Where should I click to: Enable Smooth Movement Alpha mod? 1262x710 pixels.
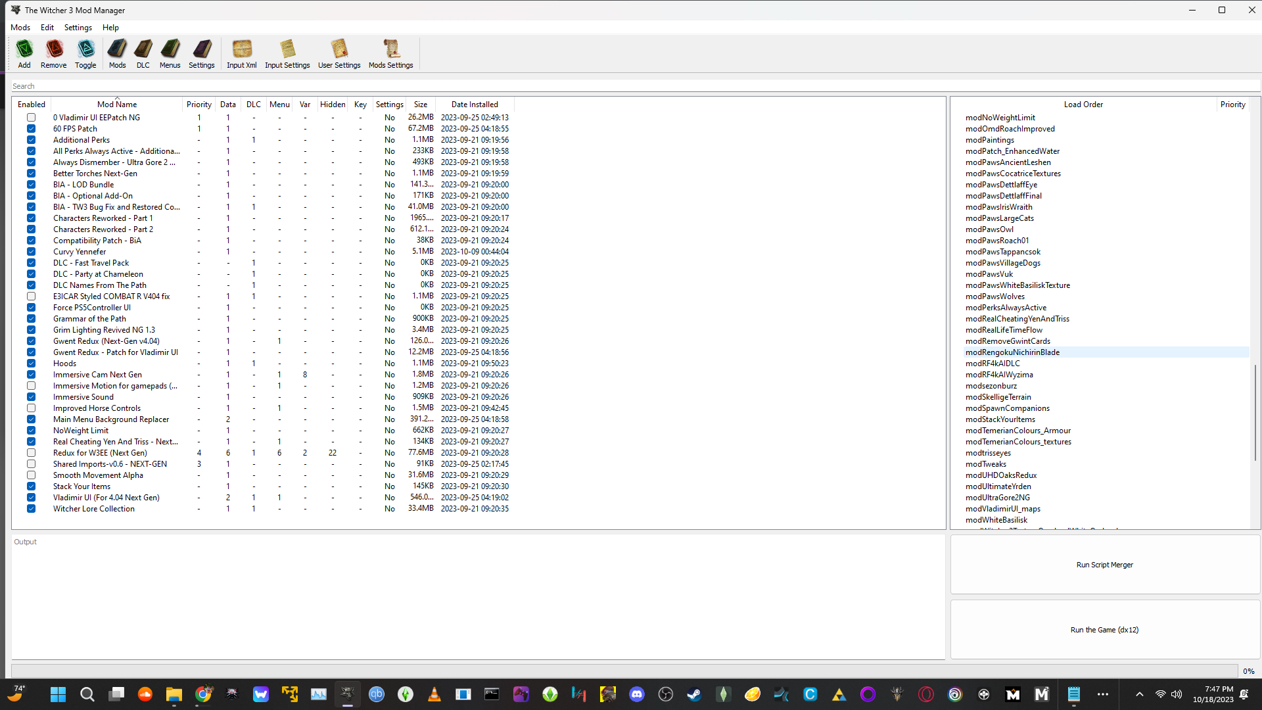[31, 475]
